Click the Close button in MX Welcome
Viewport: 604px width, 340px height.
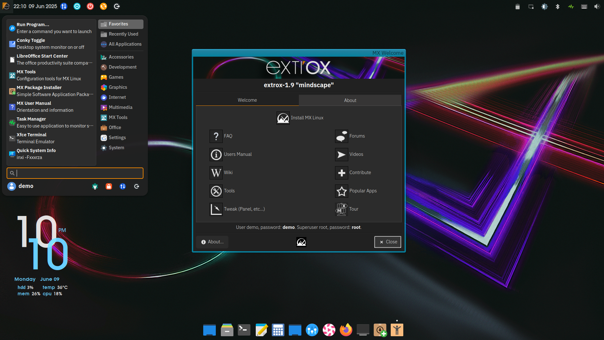pos(388,242)
